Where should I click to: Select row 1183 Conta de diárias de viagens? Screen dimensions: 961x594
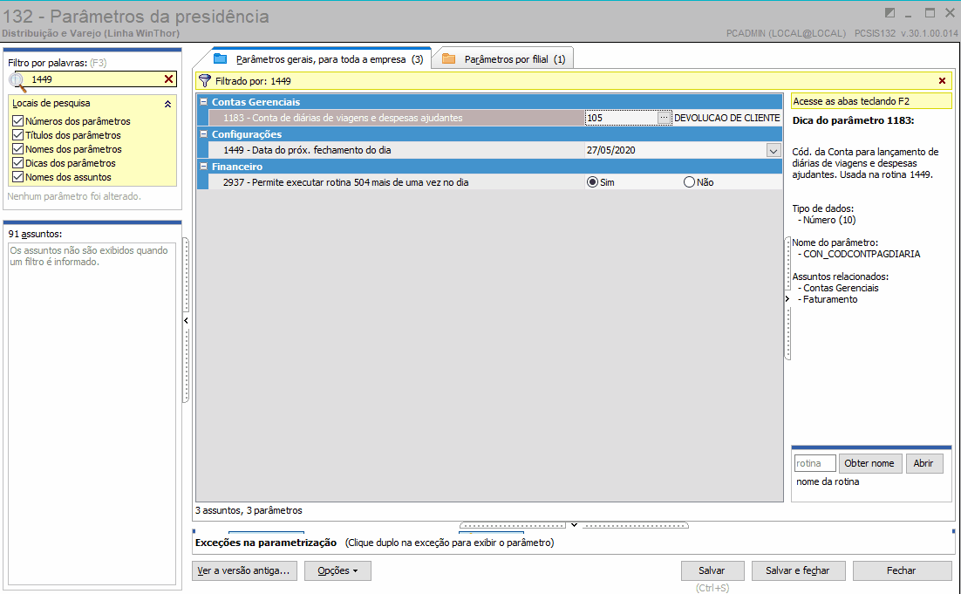coord(397,118)
